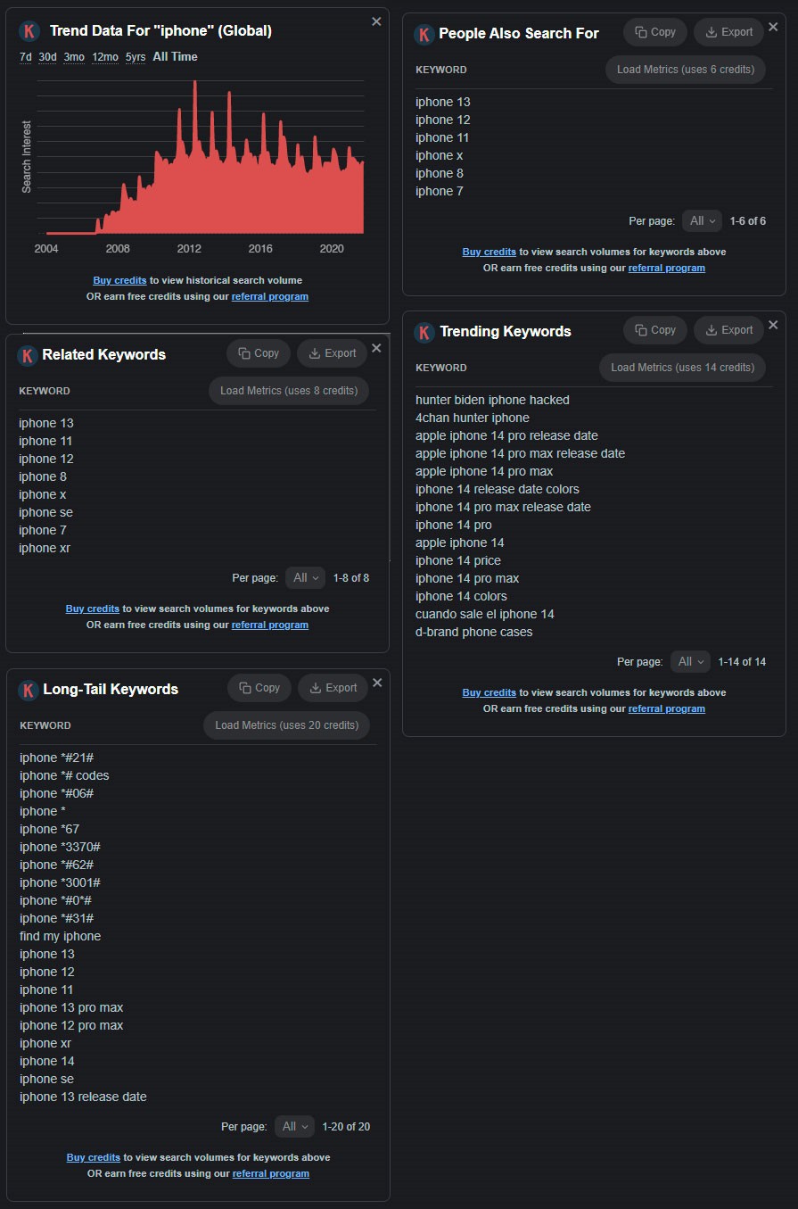Viewport: 798px width, 1209px height.
Task: Click the K logo on Long-Tail Keywords panel
Action: (x=28, y=689)
